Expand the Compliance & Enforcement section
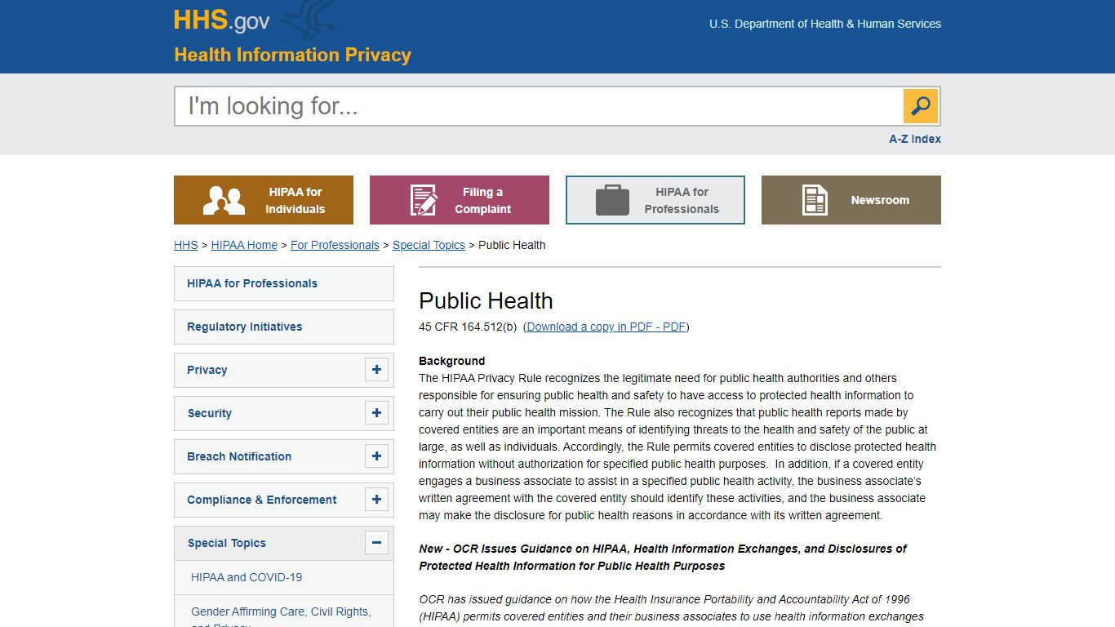The width and height of the screenshot is (1115, 627). point(376,500)
